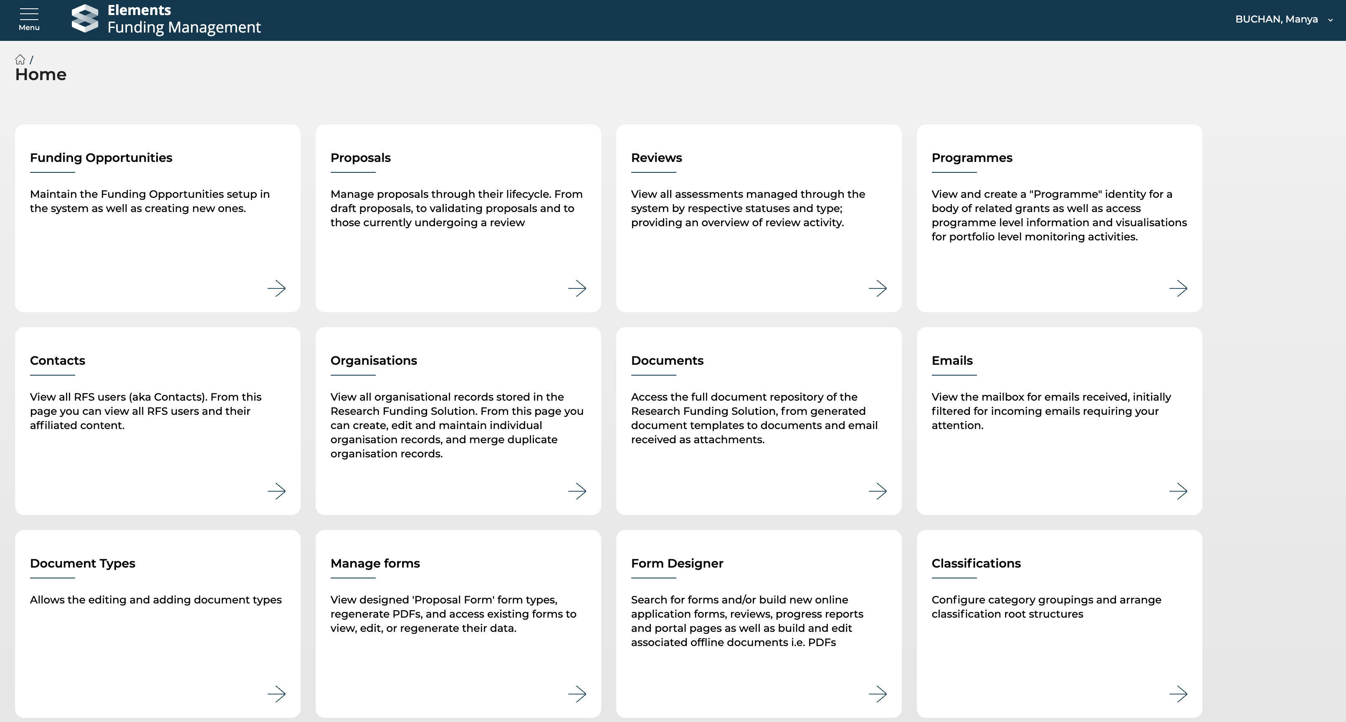Click the arrow on Documents card

pos(877,491)
